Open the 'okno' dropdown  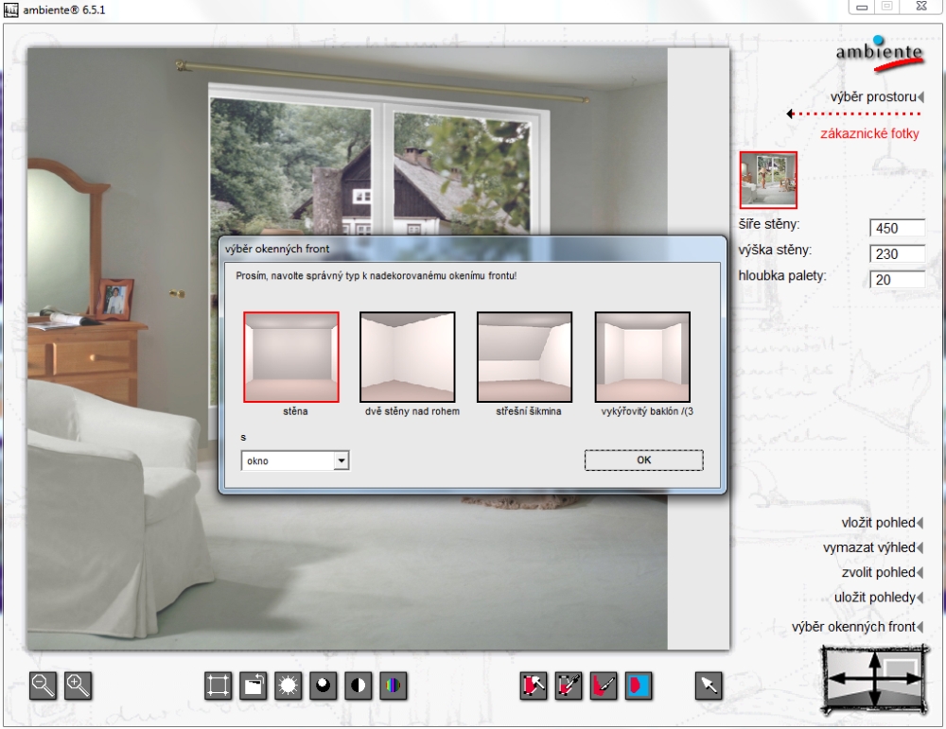point(295,460)
